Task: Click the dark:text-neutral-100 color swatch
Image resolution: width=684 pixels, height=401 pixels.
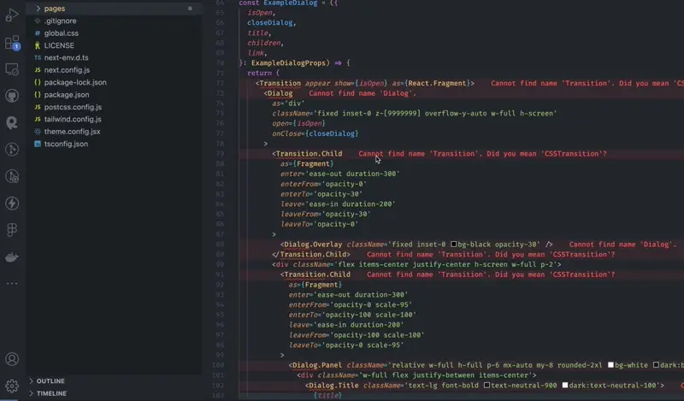Action: click(565, 386)
